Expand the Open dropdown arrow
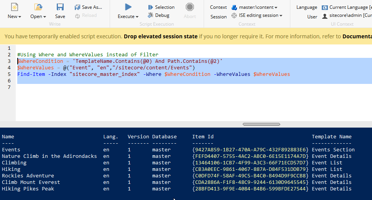The width and height of the screenshot is (372, 200). [44, 17]
